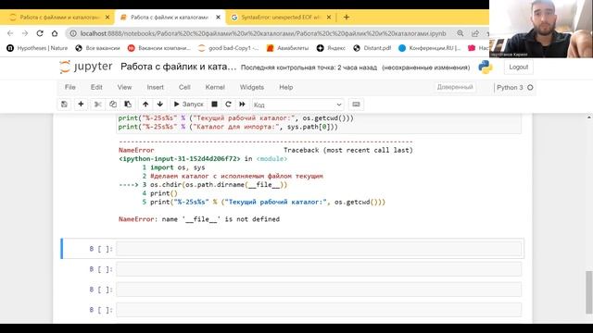This screenshot has width=593, height=333.
Task: Click the Python logo icon
Action: point(486,68)
